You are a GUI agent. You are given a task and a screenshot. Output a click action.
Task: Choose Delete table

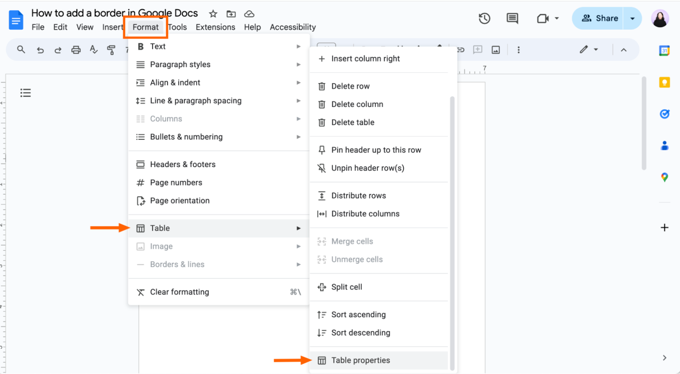(x=379, y=122)
